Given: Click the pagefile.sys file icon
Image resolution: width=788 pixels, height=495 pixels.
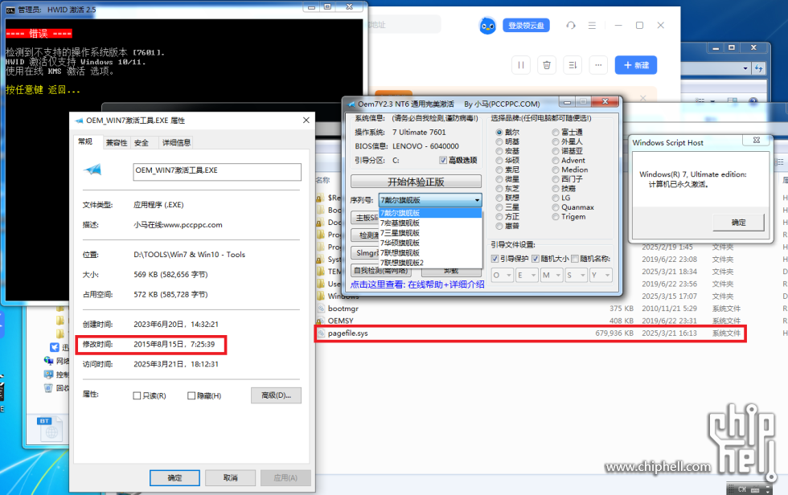Looking at the screenshot, I should coord(321,333).
